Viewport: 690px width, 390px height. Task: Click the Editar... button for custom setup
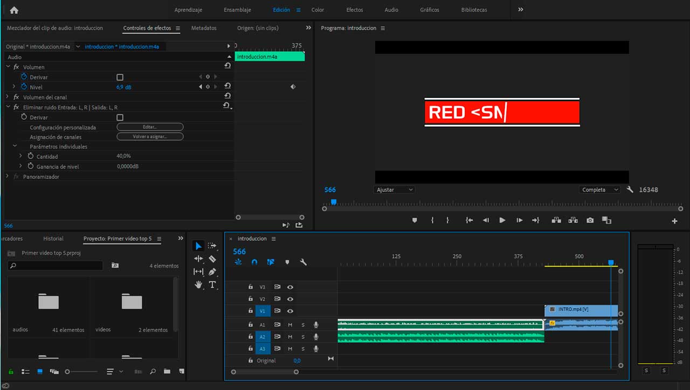coord(150,127)
